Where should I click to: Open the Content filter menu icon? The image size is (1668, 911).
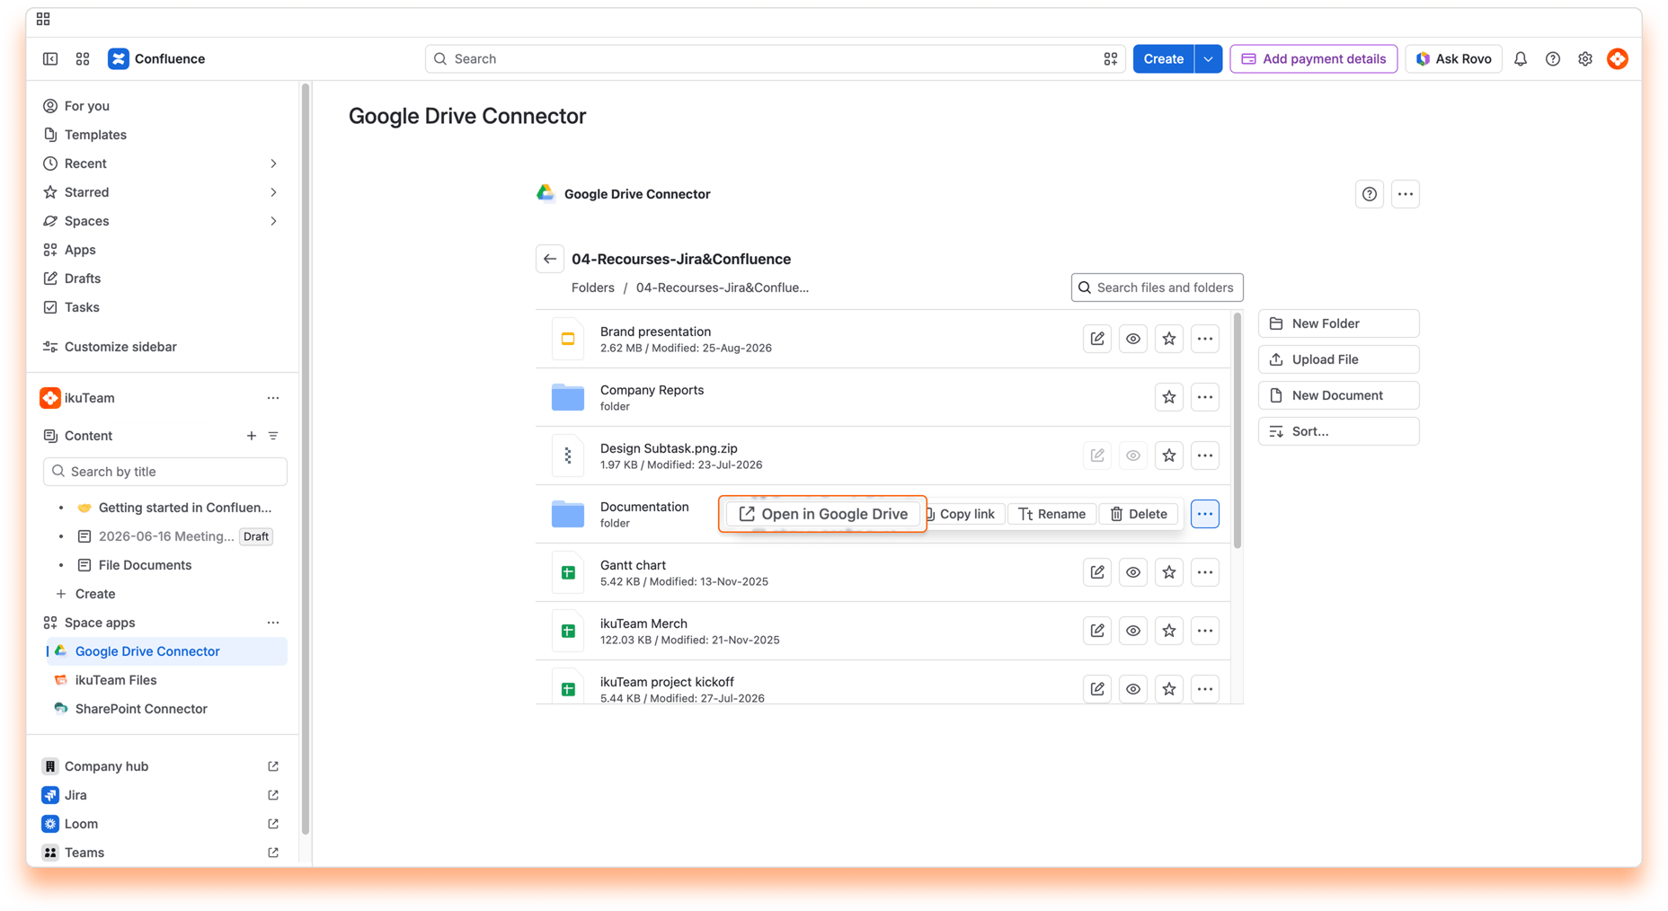(x=273, y=436)
